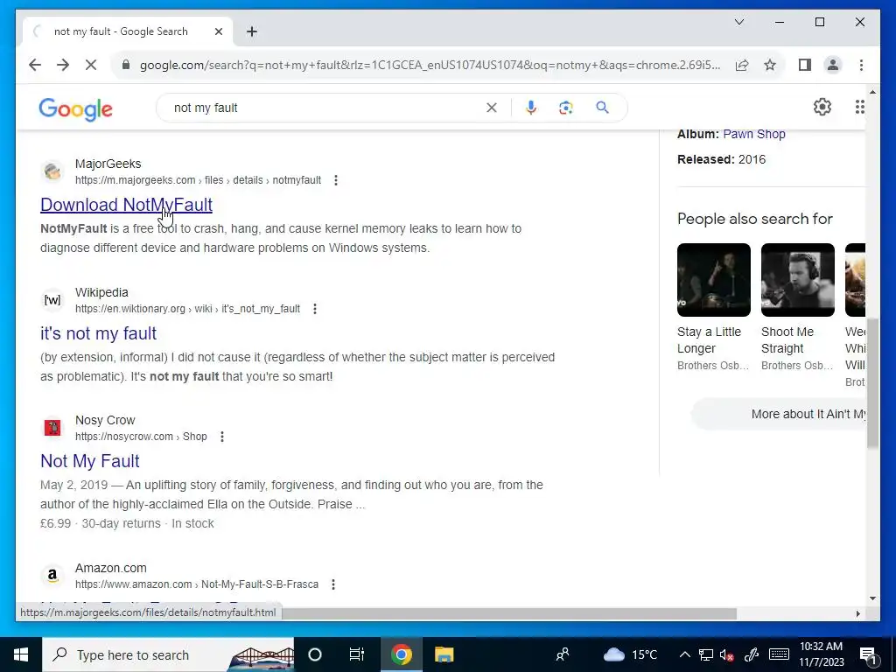896x672 pixels.
Task: Click the scroll right arrow
Action: (857, 613)
